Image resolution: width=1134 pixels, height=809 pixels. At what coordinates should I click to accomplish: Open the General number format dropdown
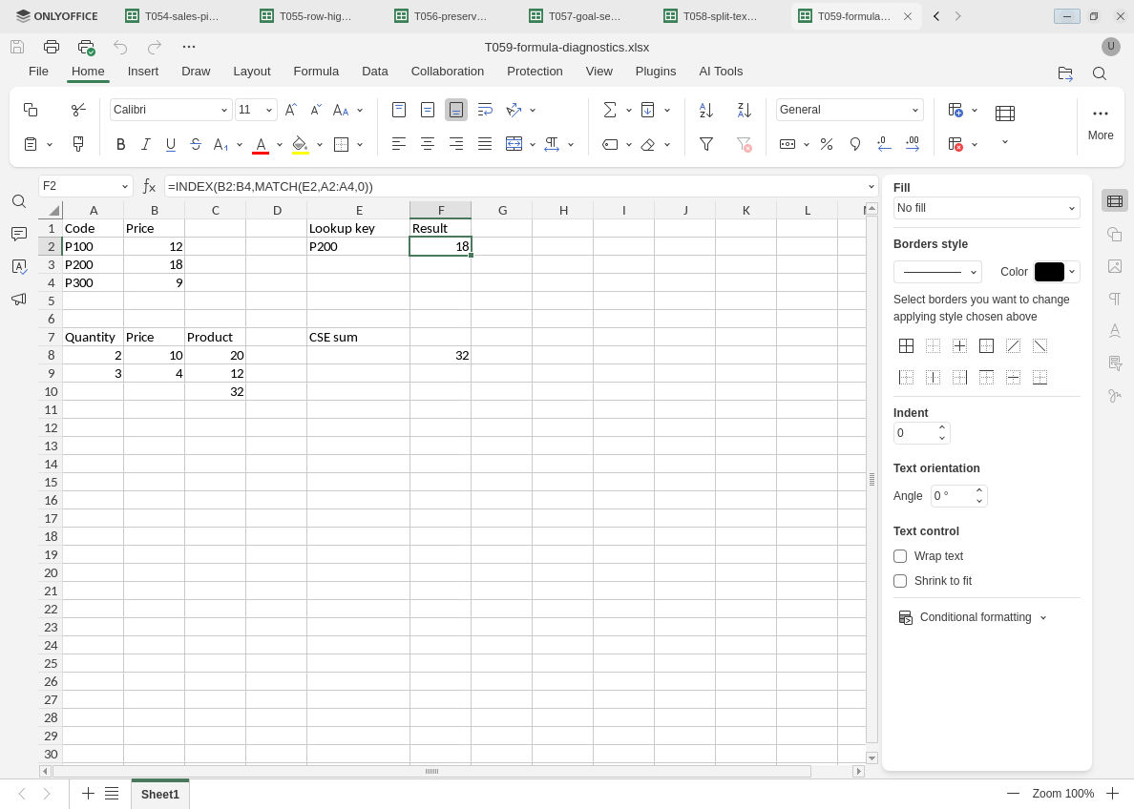tap(914, 110)
